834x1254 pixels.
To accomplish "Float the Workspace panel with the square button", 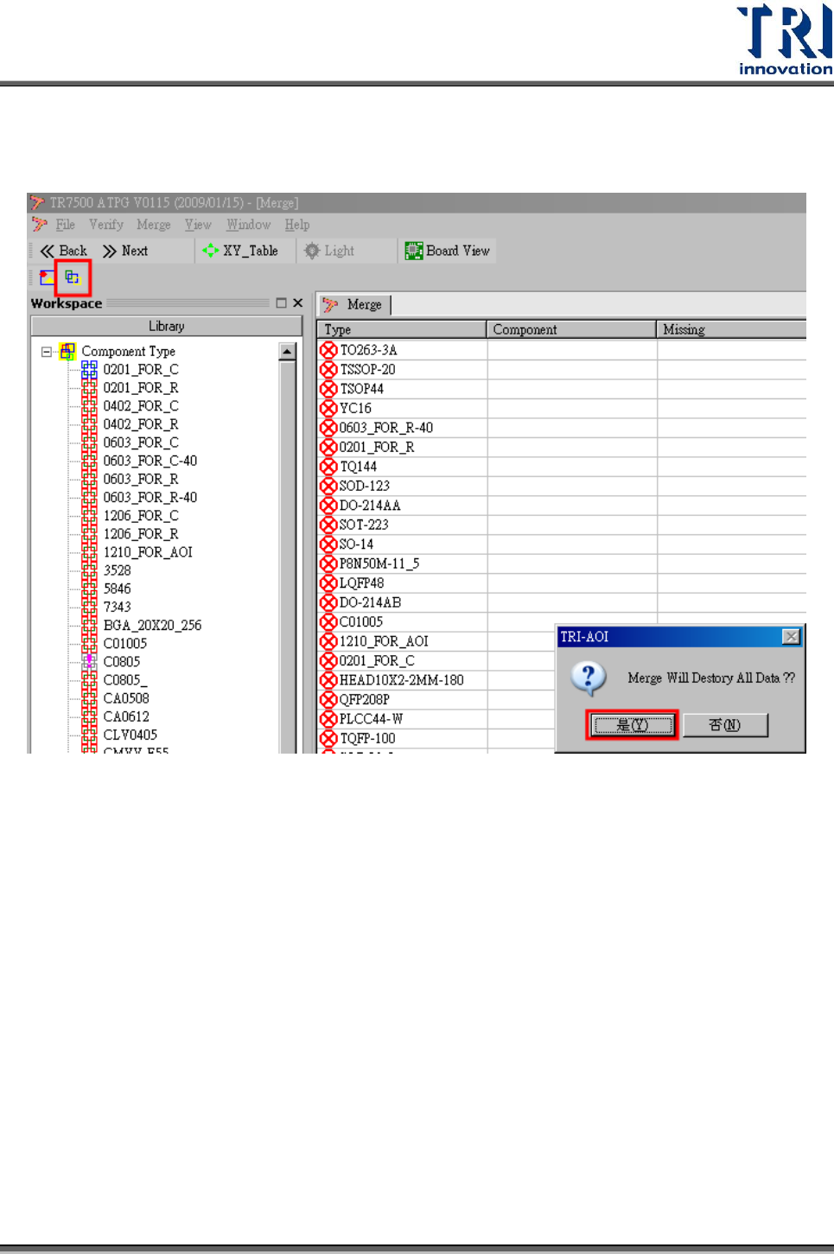I will click(x=281, y=303).
